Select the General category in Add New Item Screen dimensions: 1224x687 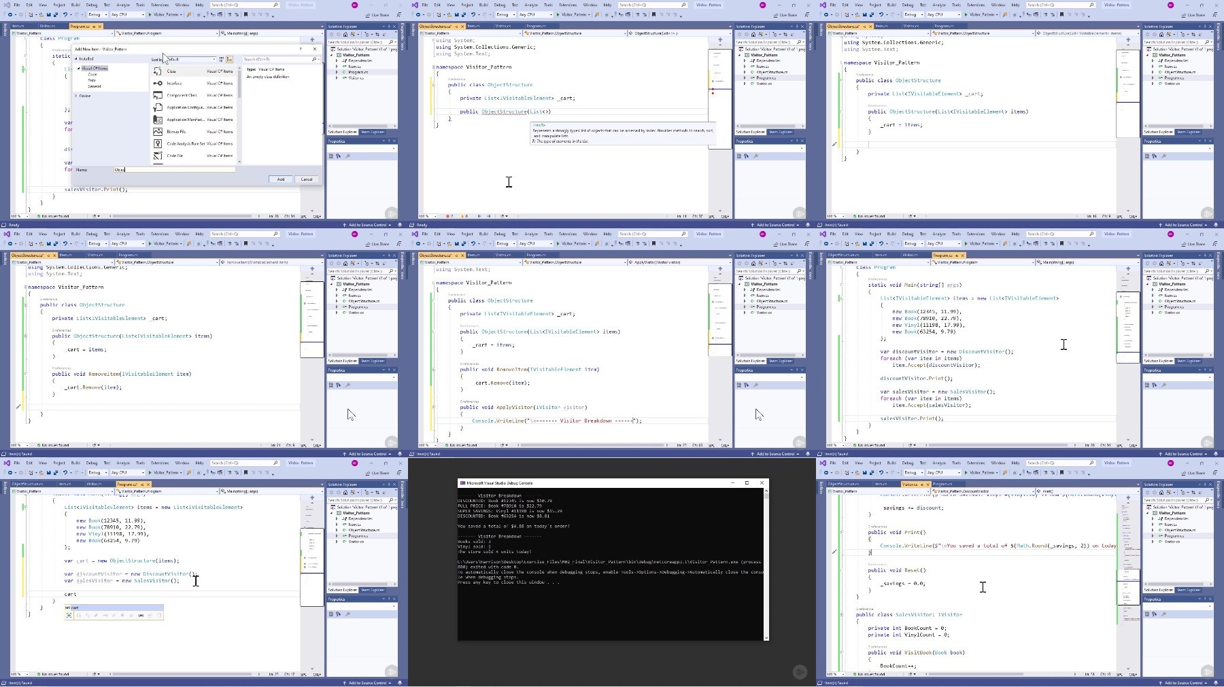[95, 86]
